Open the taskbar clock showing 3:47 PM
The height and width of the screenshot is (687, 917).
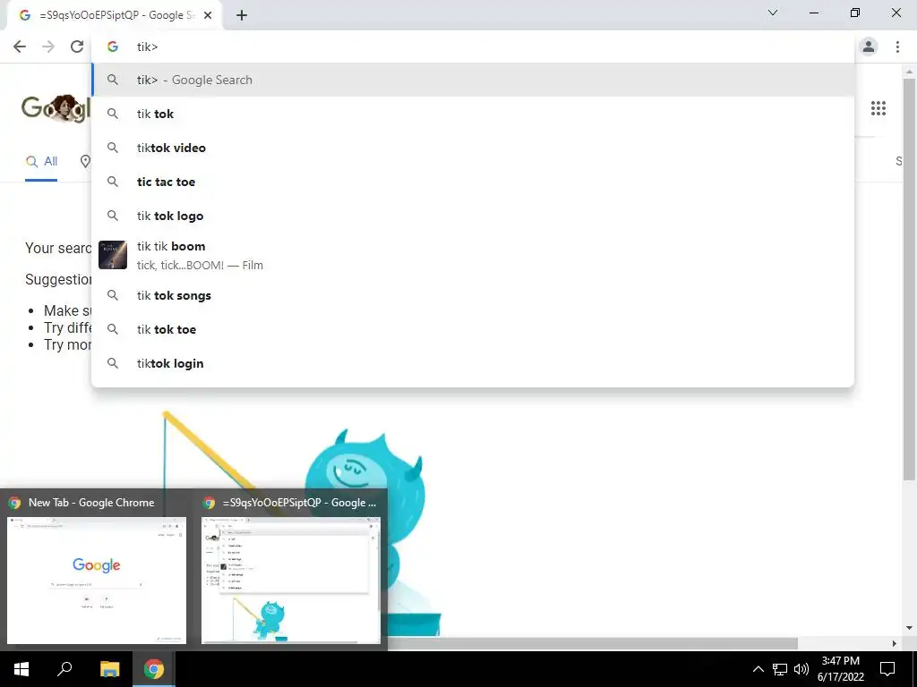tap(840, 669)
